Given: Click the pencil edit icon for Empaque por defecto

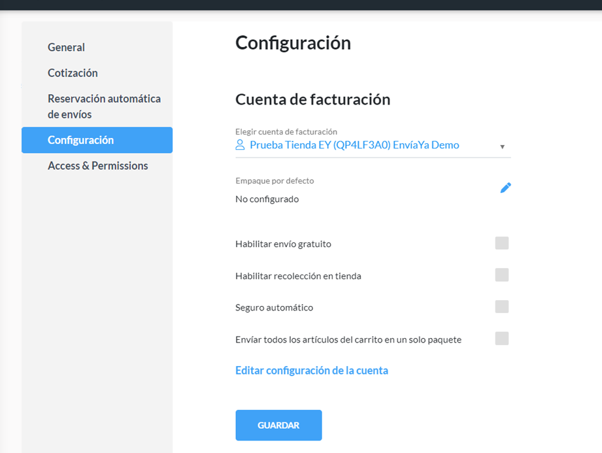Looking at the screenshot, I should [505, 188].
